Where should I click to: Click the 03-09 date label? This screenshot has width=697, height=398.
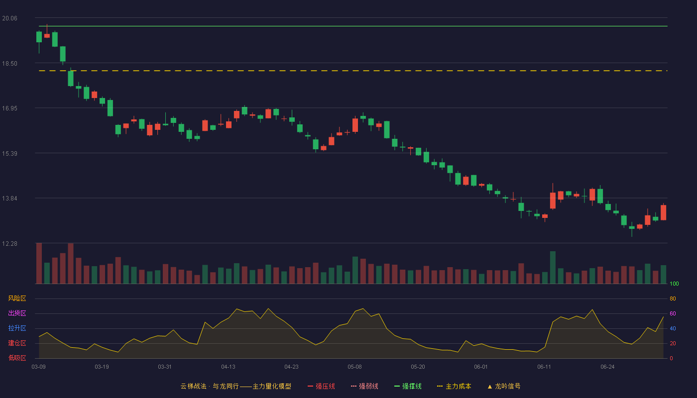pyautogui.click(x=39, y=367)
